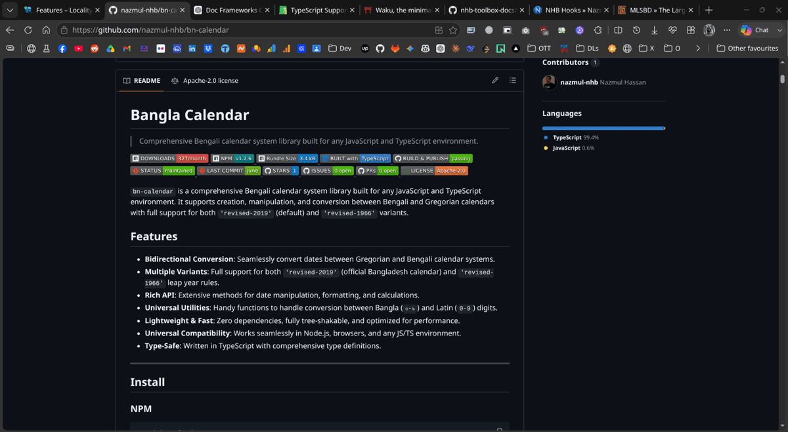
Task: Click the TypeScript language link
Action: [x=567, y=138]
